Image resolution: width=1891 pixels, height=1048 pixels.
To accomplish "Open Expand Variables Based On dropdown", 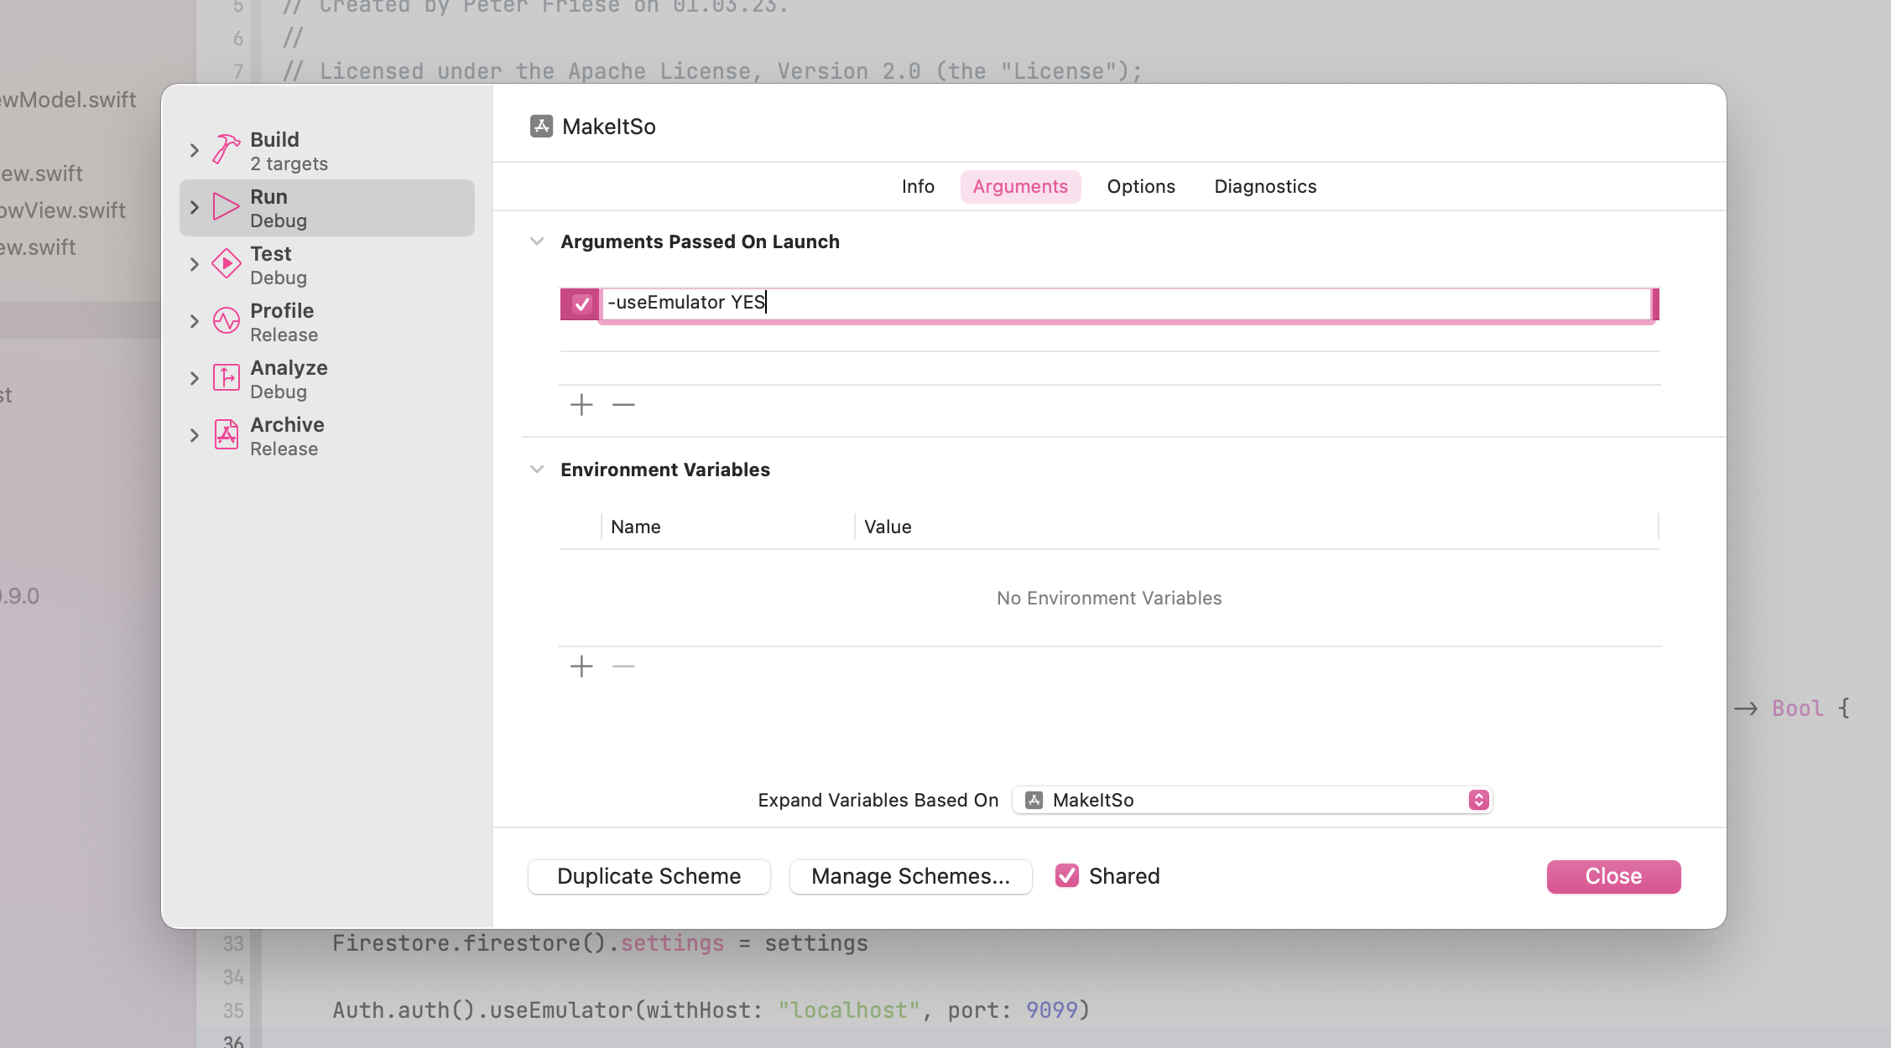I will pos(1252,800).
